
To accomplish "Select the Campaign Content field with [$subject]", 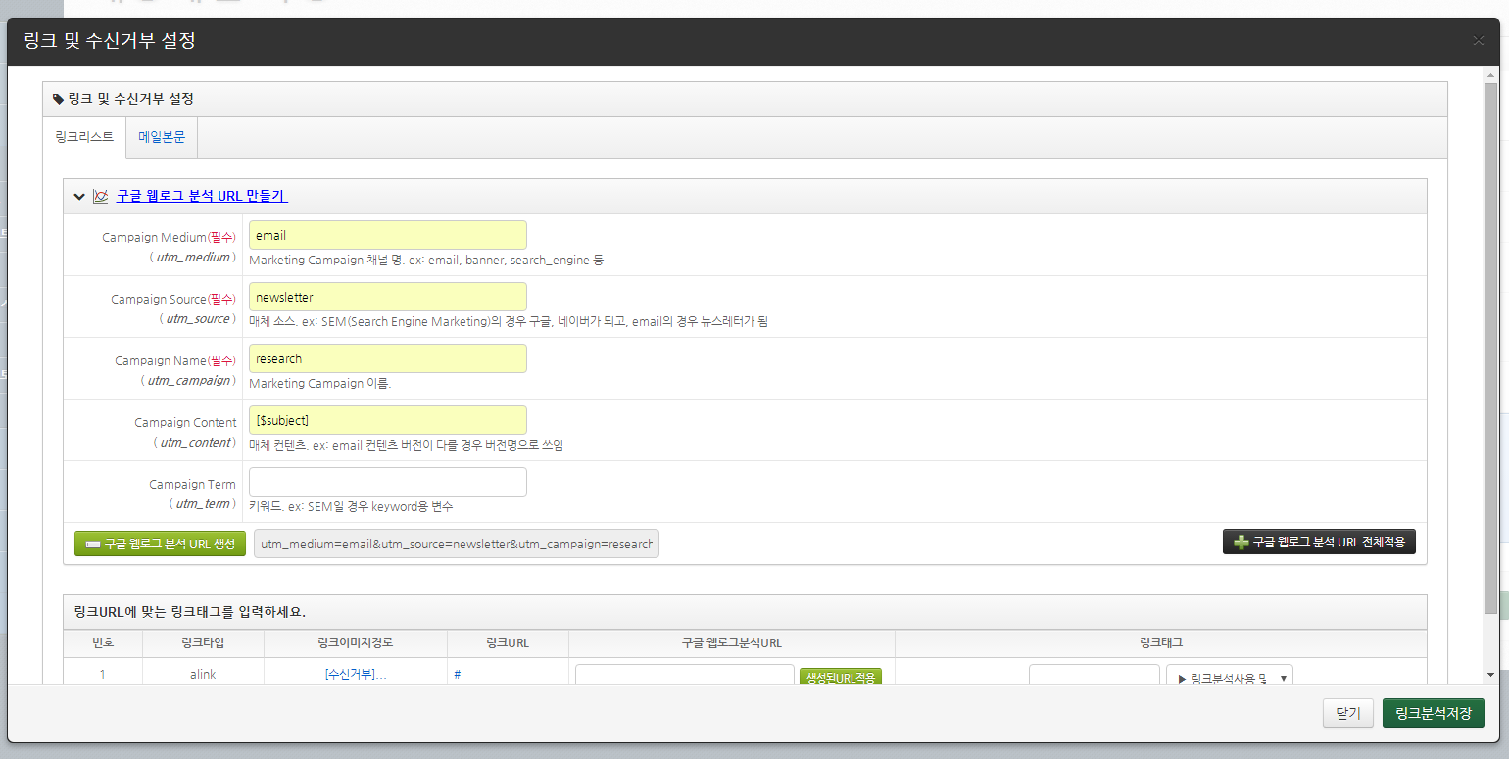I will (387, 420).
